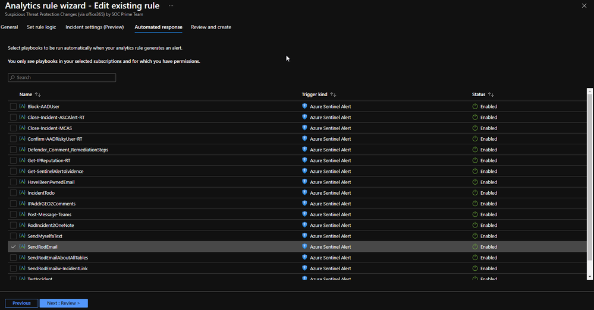
Task: Click the playbook icon beside SendRodEmail
Action: click(x=23, y=247)
